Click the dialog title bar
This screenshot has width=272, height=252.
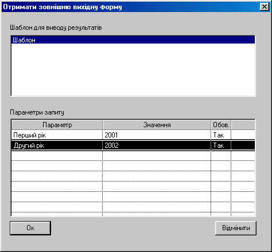(130, 7)
